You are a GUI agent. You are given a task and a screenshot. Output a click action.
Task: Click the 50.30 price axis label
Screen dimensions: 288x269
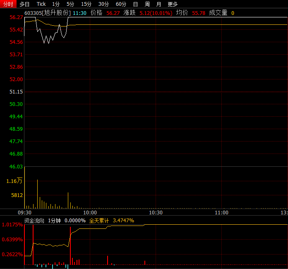pyautogui.click(x=16, y=104)
